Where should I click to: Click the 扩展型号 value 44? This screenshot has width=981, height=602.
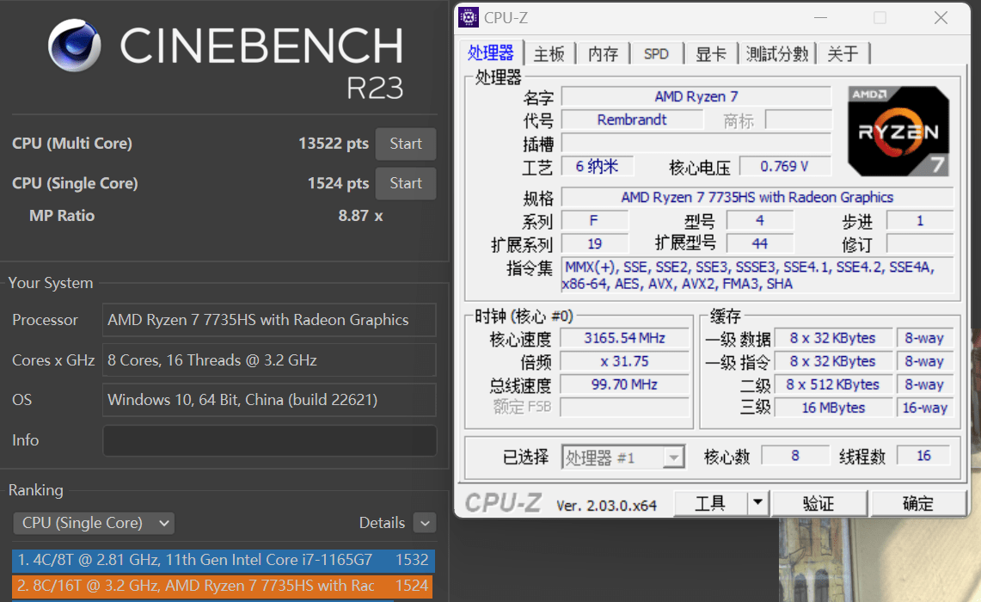tap(759, 244)
